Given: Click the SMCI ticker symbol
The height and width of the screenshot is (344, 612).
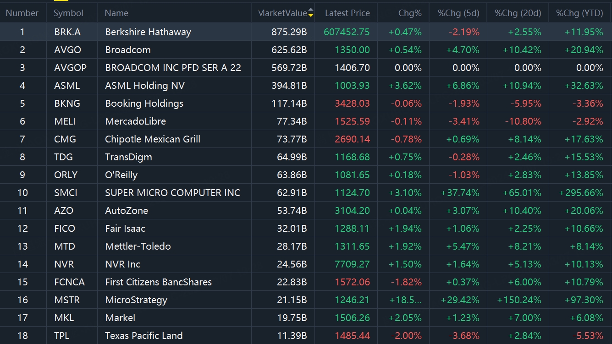Looking at the screenshot, I should 66,193.
